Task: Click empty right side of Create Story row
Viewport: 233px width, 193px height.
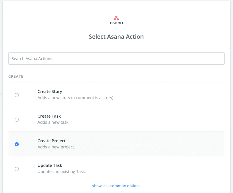Action: 176,95
